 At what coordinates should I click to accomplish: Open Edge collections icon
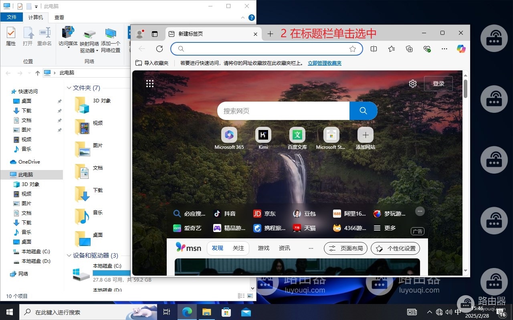tap(409, 49)
